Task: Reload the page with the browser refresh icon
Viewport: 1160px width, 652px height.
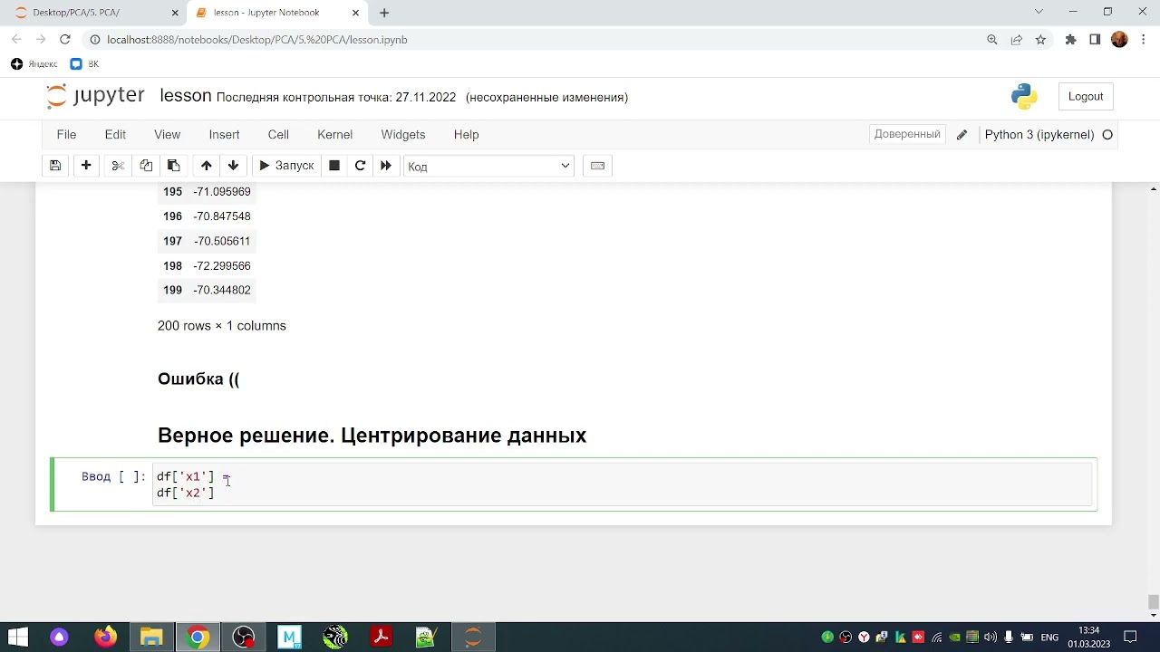Action: click(x=65, y=40)
